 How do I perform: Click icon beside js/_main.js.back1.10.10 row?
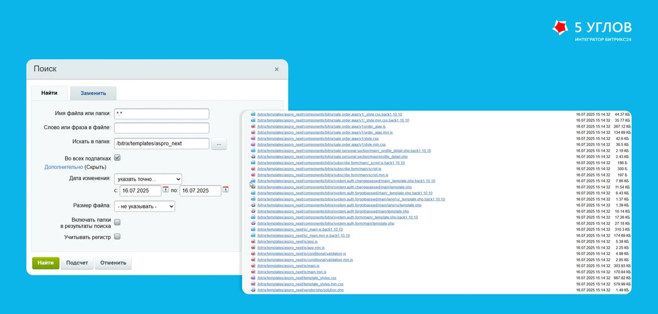pyautogui.click(x=253, y=229)
